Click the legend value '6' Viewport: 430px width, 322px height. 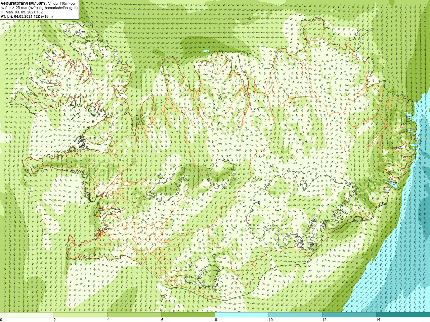click(x=162, y=320)
